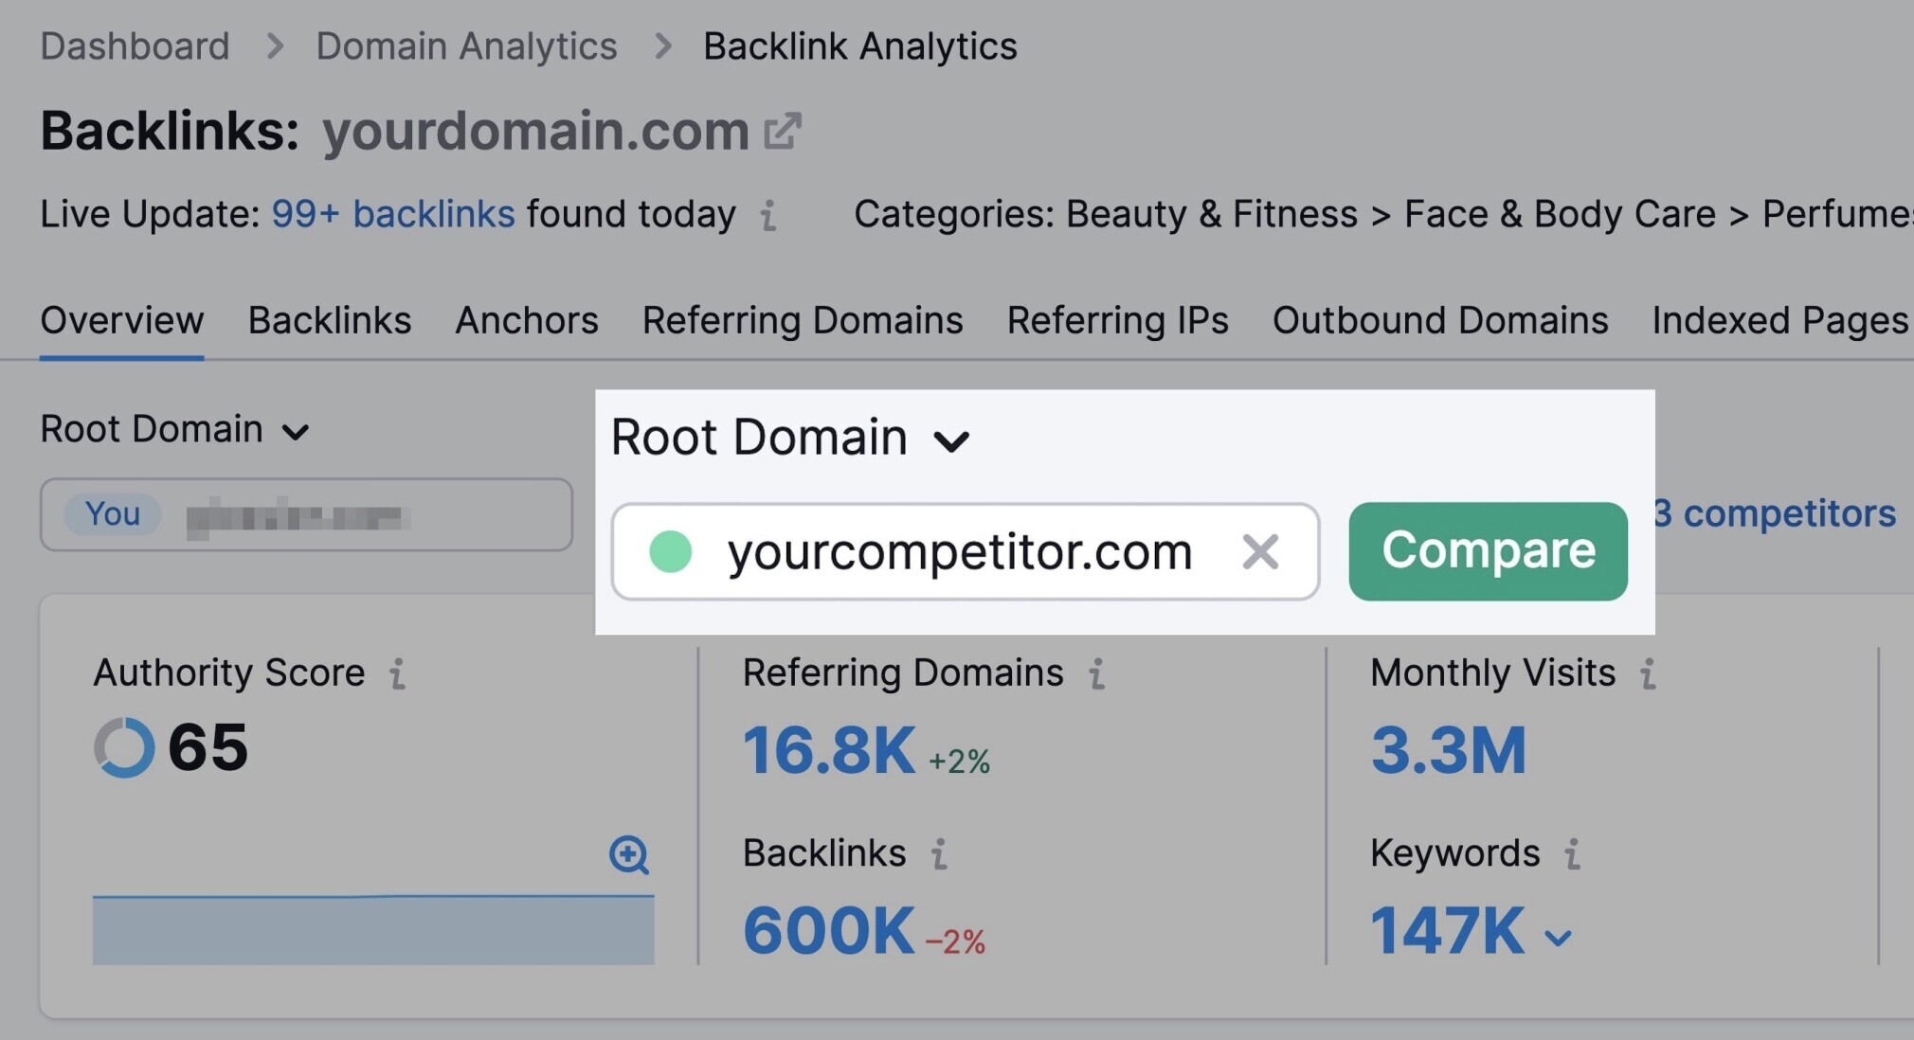Viewport: 1914px width, 1040px height.
Task: Open the 99+ backlinks link
Action: (392, 215)
